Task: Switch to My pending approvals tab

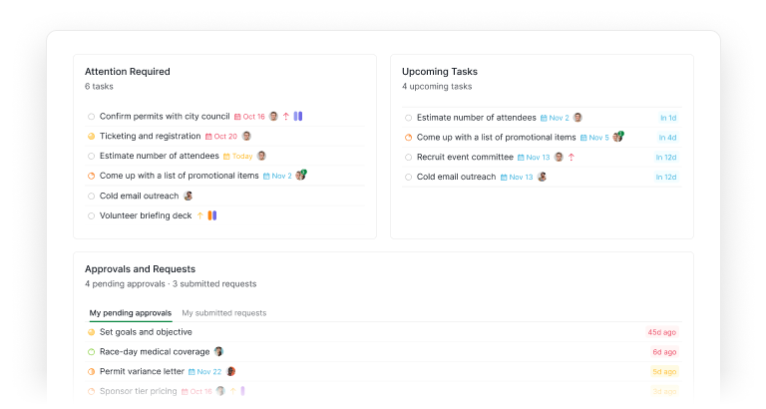Action: coord(131,313)
